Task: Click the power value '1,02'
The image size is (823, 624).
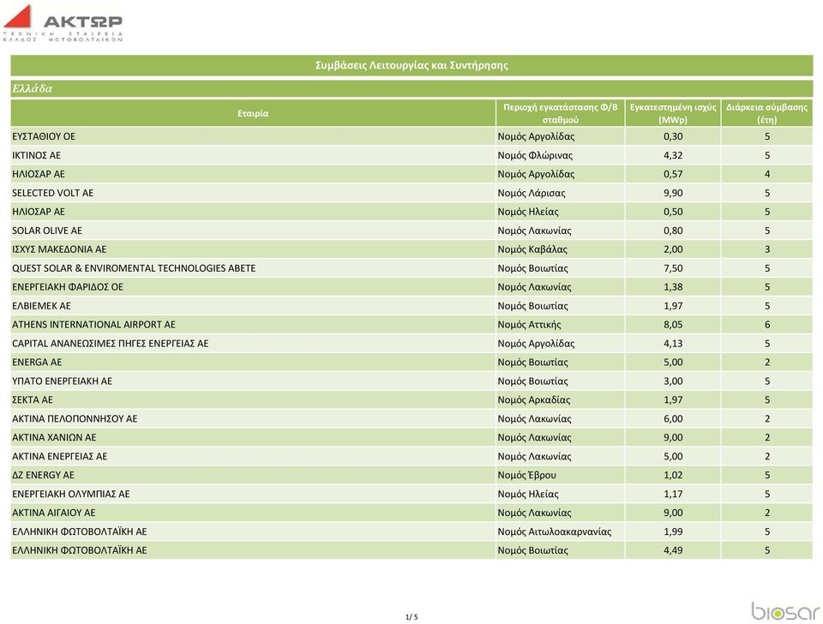Action: pyautogui.click(x=673, y=476)
